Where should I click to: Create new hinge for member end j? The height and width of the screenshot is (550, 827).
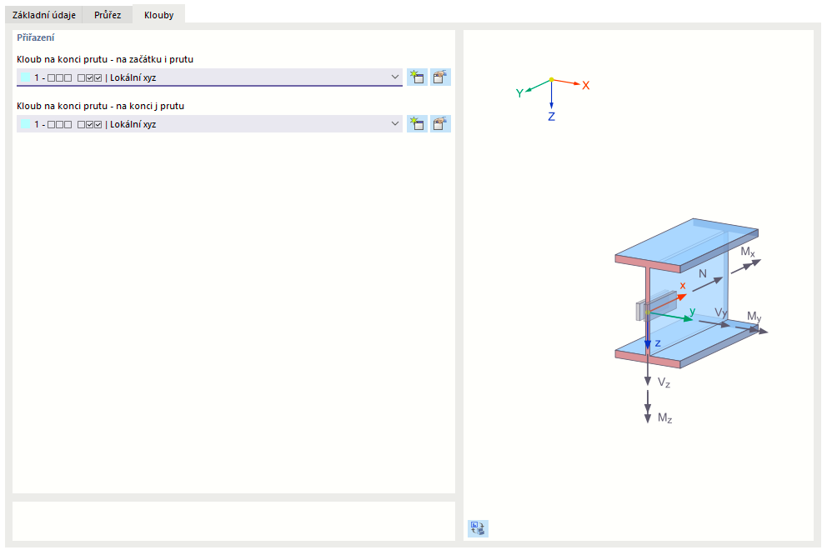point(417,124)
